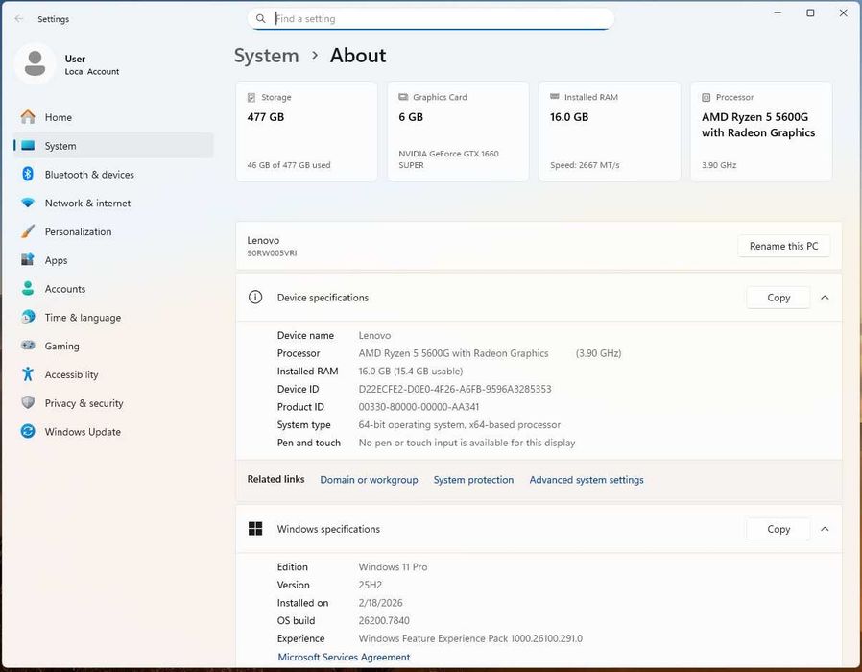Copy the Device specifications
This screenshot has height=672, width=862.
pyautogui.click(x=778, y=298)
